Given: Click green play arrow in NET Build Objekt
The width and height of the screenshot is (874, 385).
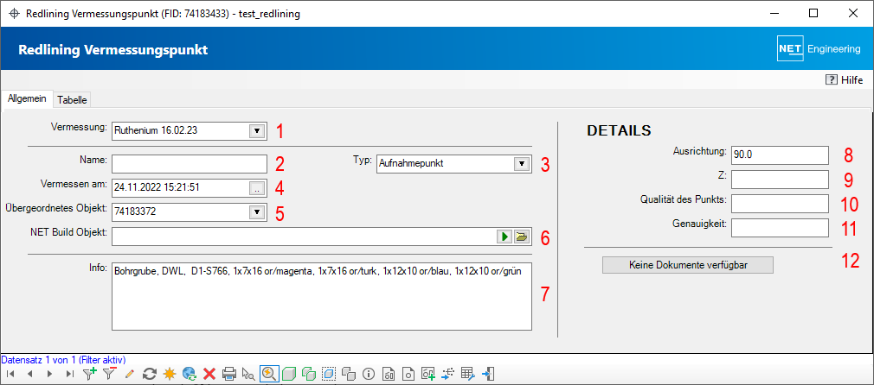Looking at the screenshot, I should (504, 237).
